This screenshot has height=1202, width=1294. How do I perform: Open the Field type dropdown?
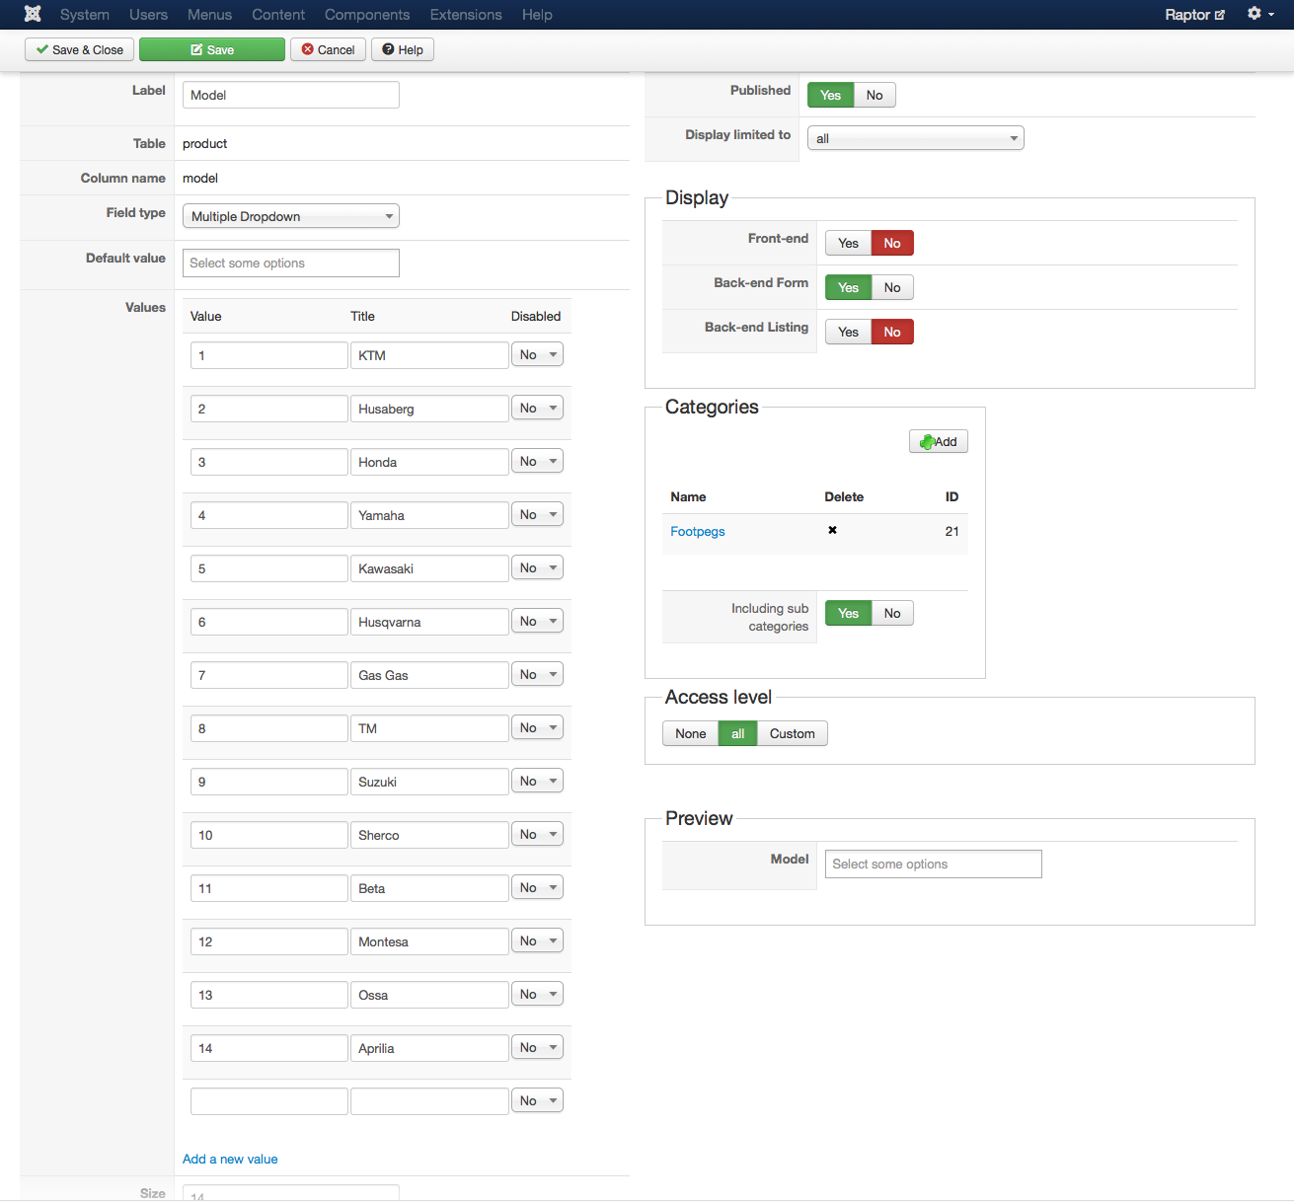pyautogui.click(x=291, y=216)
